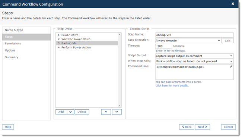Go to the Permissions section
The height and width of the screenshot is (138, 242).
[26, 44]
